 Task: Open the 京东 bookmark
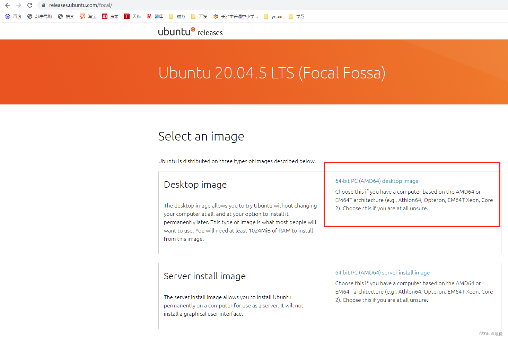click(110, 16)
